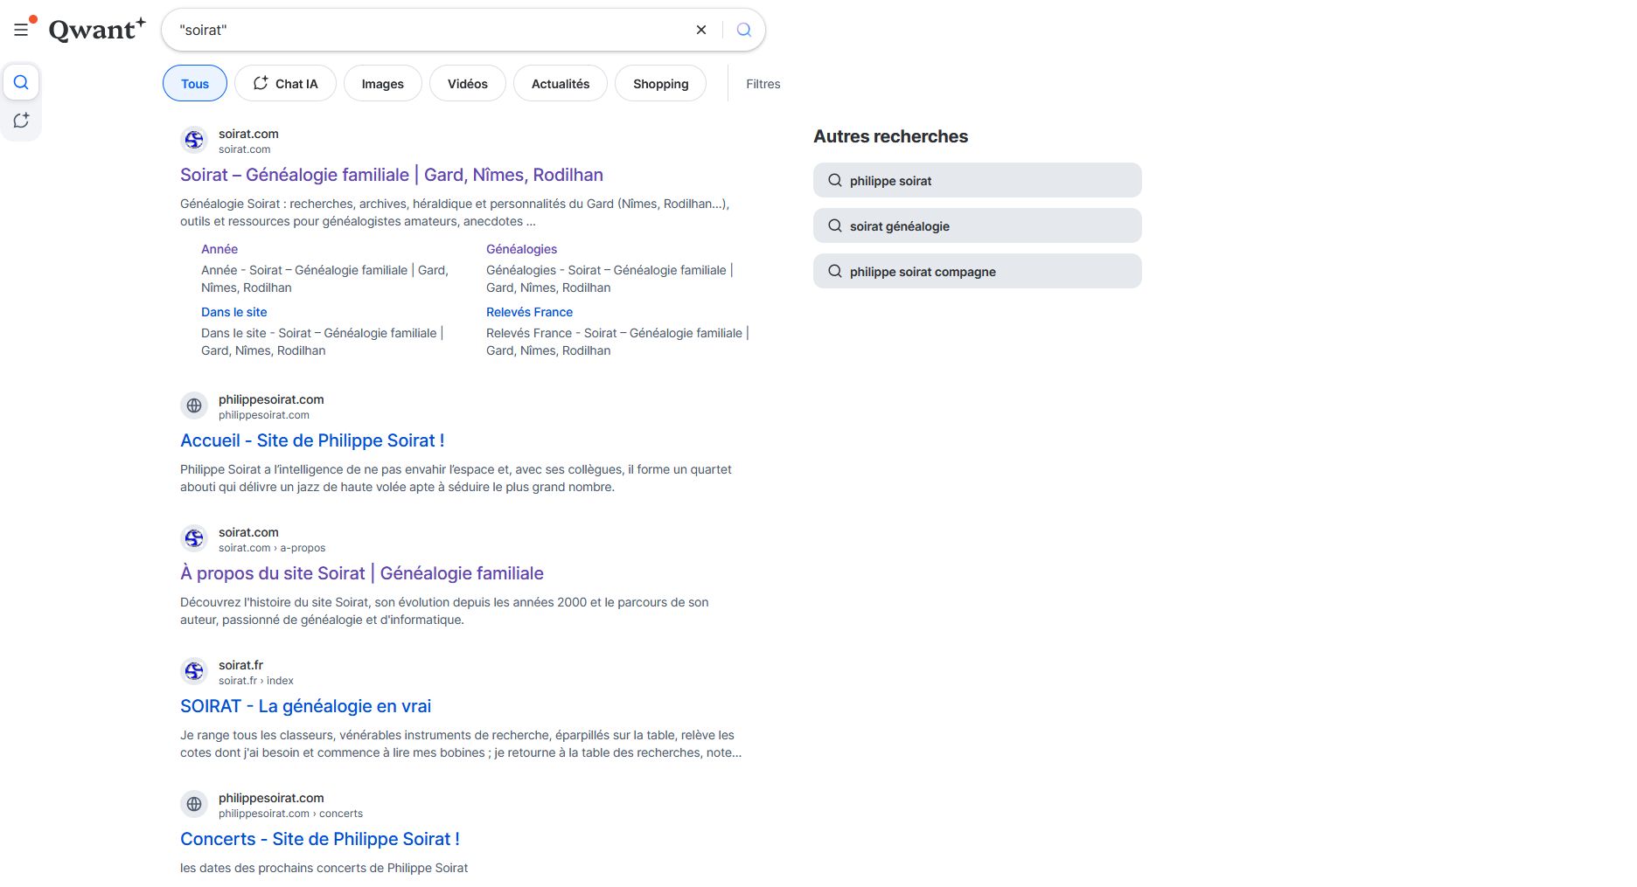Screen dimensions: 1637x887
Task: Open 'Concerts - Site de Philippe Soirat' result
Action: pyautogui.click(x=320, y=839)
